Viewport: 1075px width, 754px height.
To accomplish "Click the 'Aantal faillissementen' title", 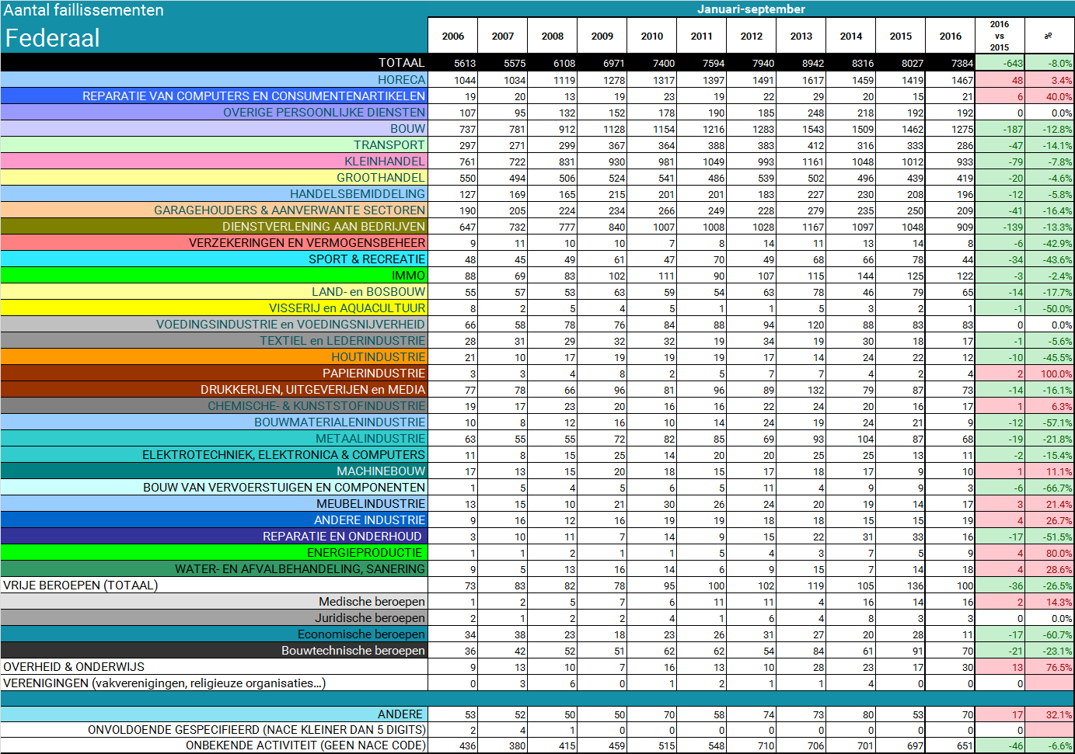I will (84, 10).
